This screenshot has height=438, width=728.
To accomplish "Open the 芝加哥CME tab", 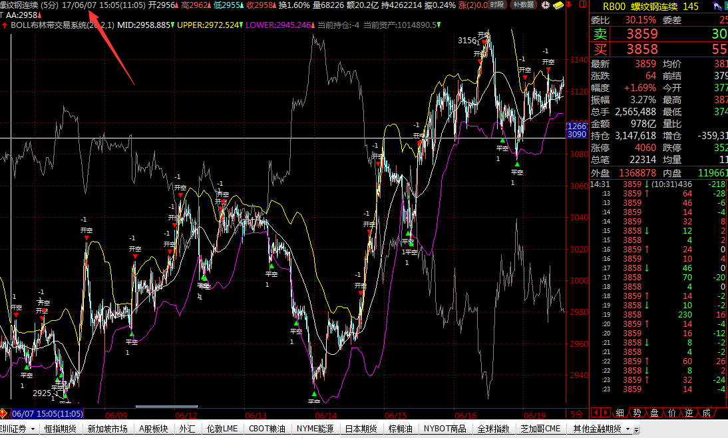I will click(540, 429).
